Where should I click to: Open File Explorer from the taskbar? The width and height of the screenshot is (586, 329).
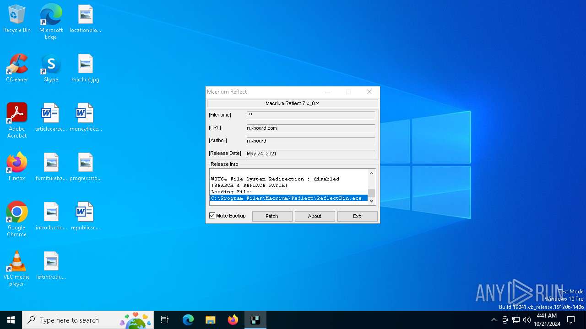210,320
